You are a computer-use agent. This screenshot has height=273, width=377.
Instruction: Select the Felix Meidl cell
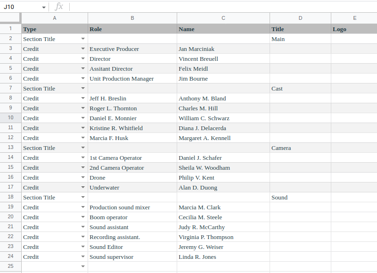(223, 68)
